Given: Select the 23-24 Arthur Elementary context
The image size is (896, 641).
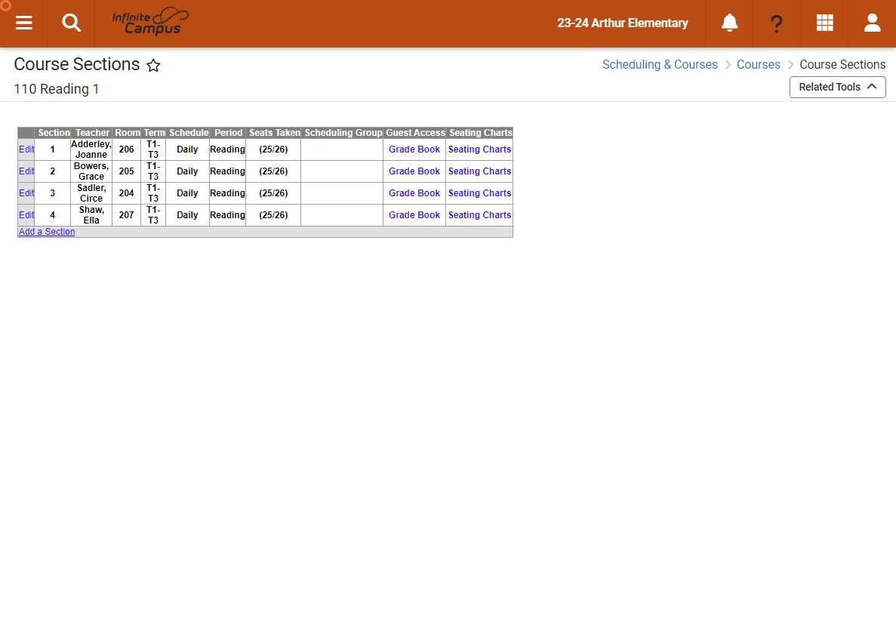Looking at the screenshot, I should 622,23.
